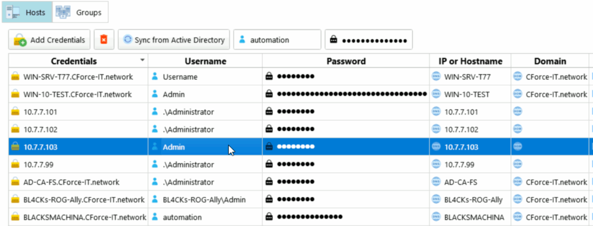This screenshot has height=226, width=593.
Task: Click domain cell CForce-IT.network for WIN-SRV-T77
Action: pyautogui.click(x=550, y=77)
